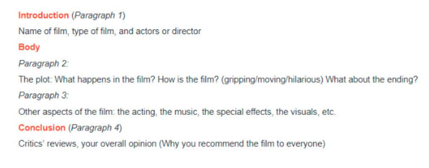The image size is (429, 168).
Task: Click the italic Paragraph 4 label
Action: coord(95,128)
